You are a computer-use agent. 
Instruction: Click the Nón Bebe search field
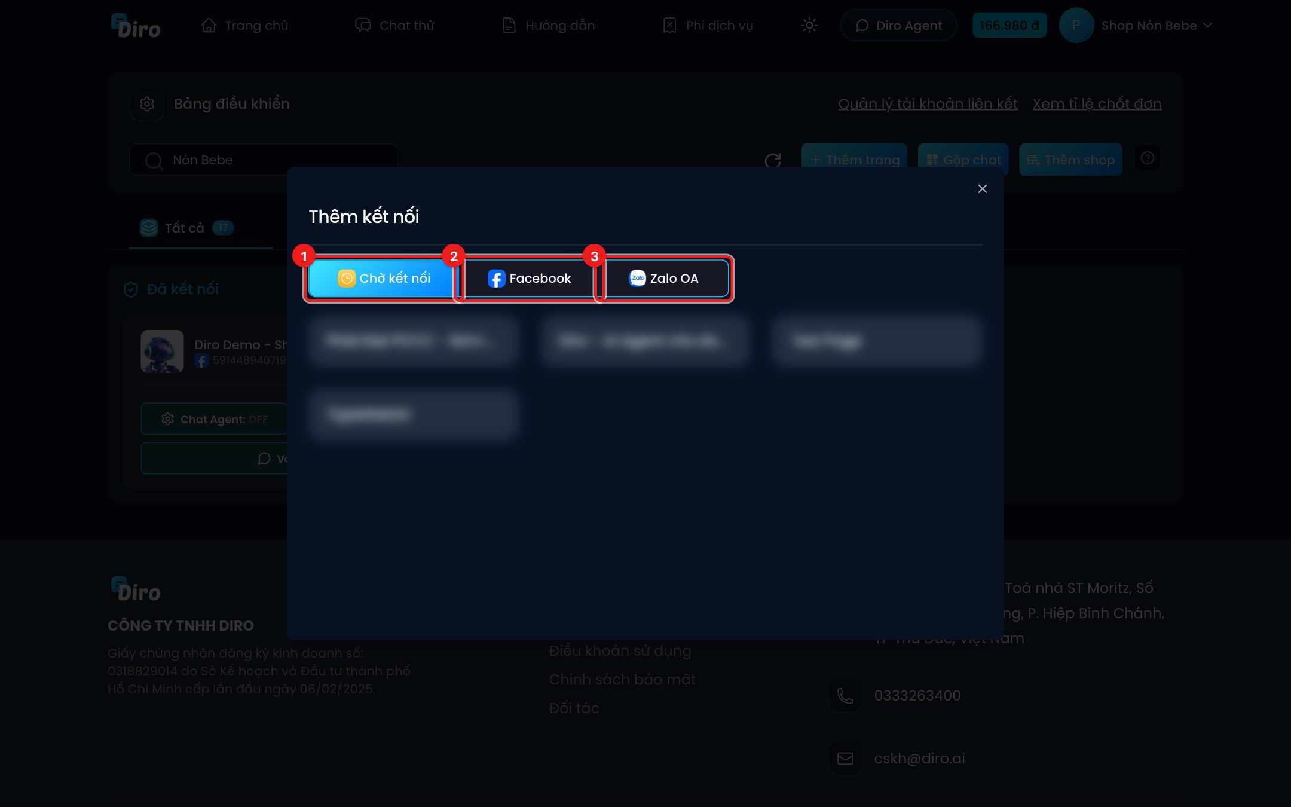263,160
